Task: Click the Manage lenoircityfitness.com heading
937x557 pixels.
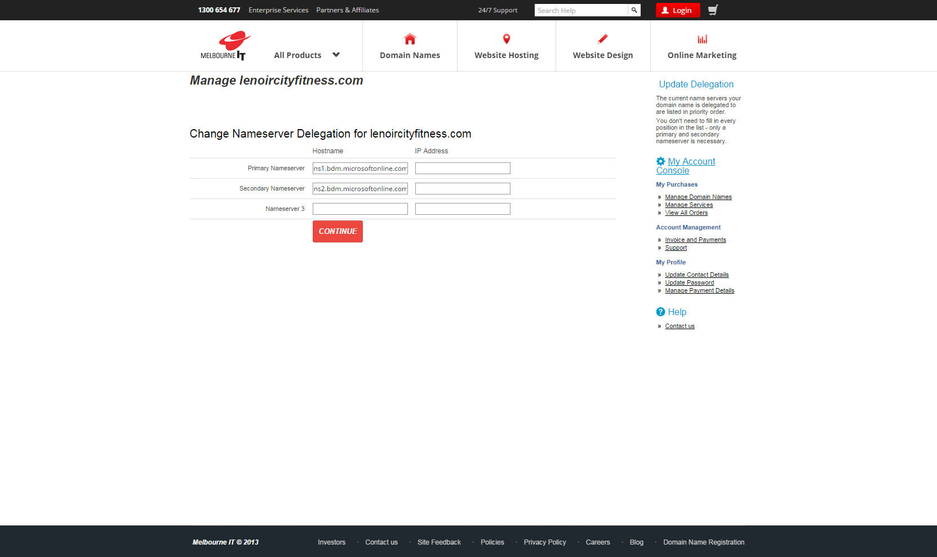Action: 277,81
